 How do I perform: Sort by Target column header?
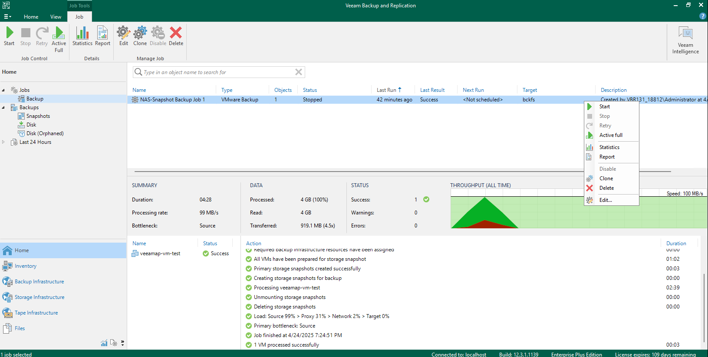[x=530, y=90]
